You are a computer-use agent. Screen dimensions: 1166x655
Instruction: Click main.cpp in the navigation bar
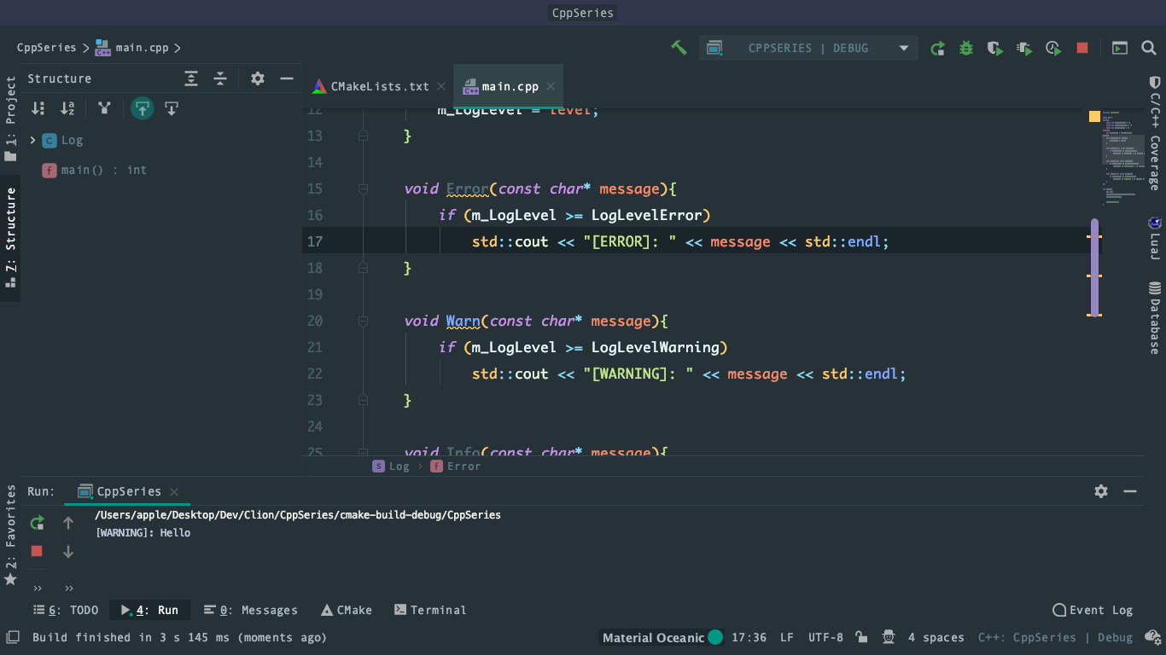[132, 48]
